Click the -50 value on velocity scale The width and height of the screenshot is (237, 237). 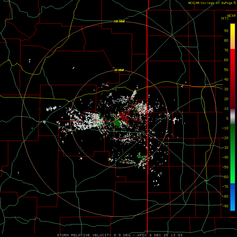tap(225, 167)
